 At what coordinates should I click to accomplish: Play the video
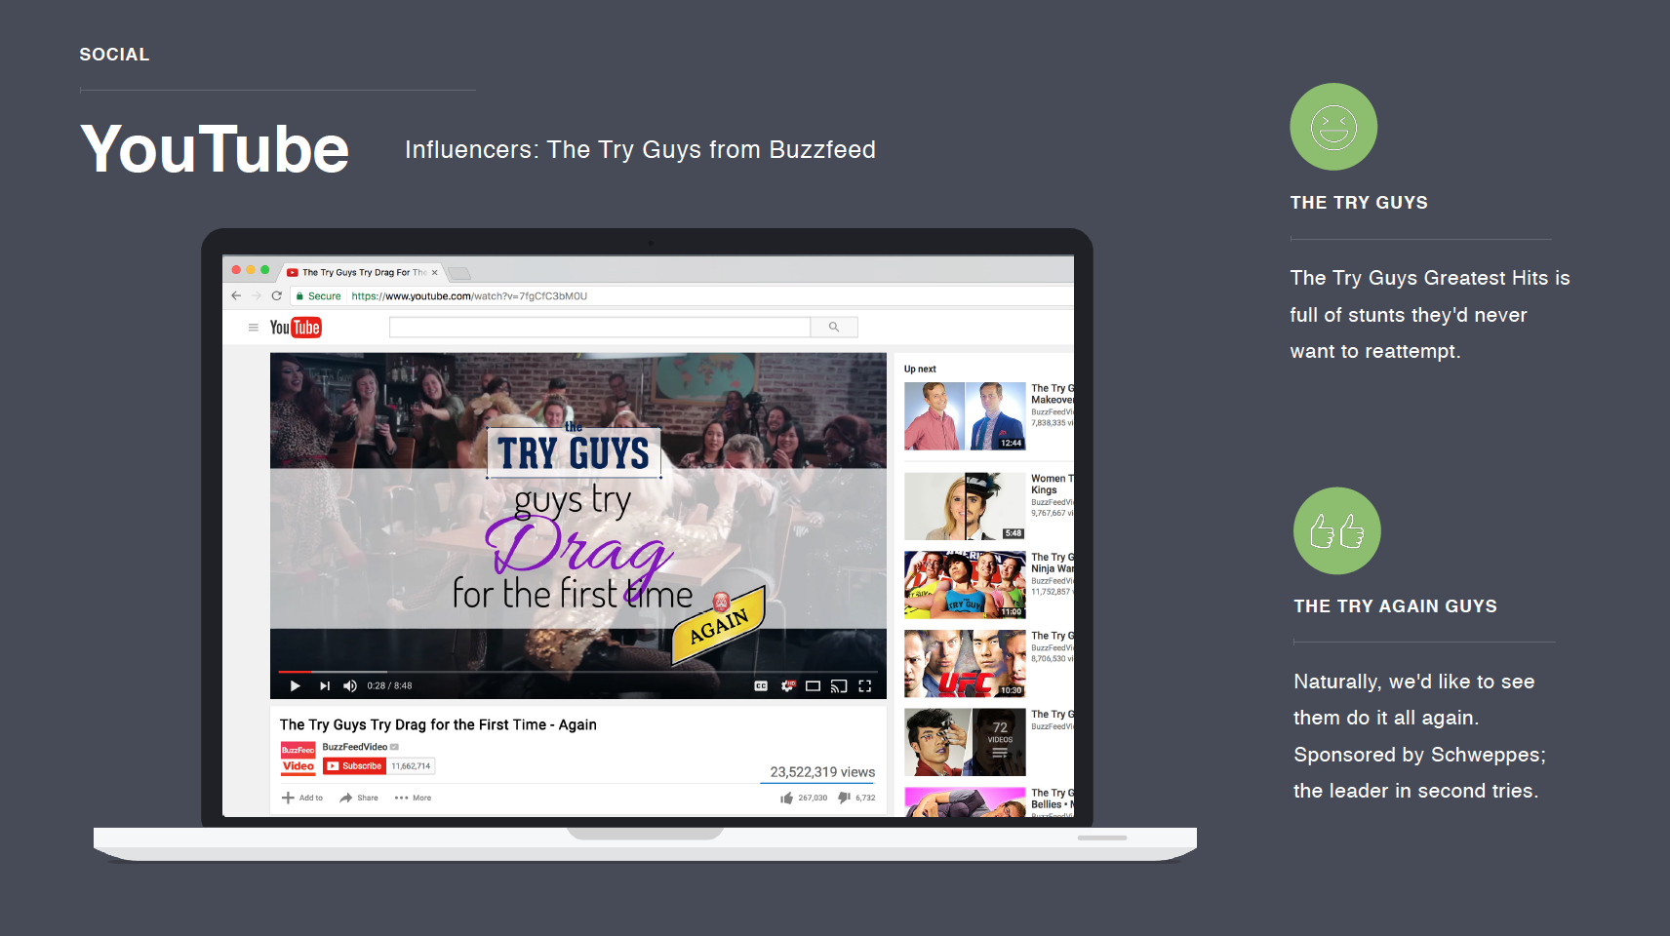[295, 686]
